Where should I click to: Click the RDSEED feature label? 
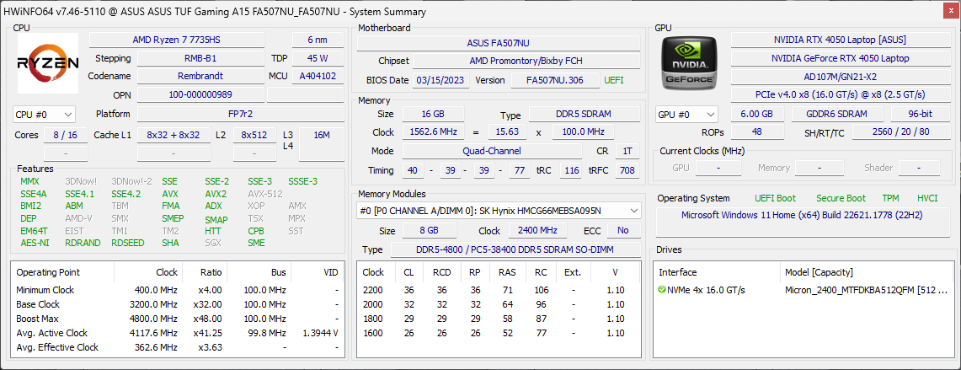coord(128,243)
